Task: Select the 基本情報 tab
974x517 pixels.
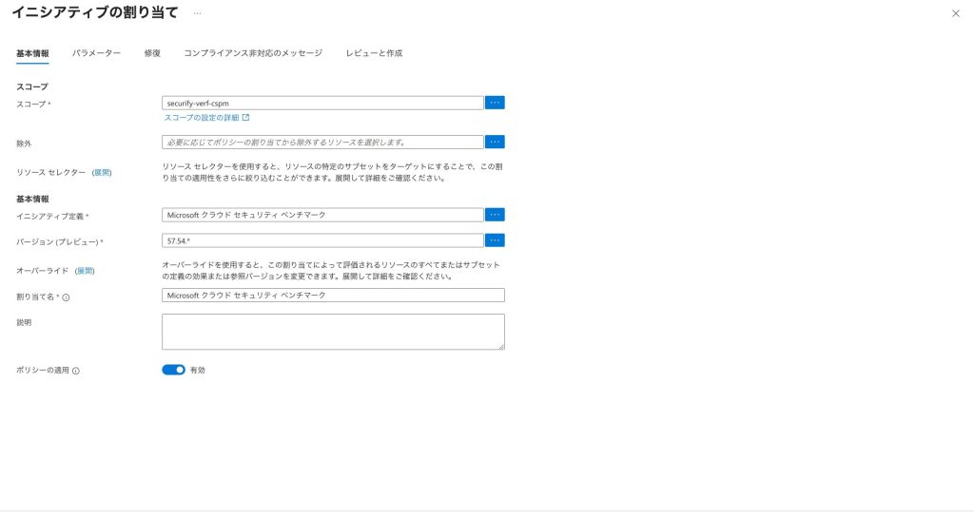Action: 32,53
